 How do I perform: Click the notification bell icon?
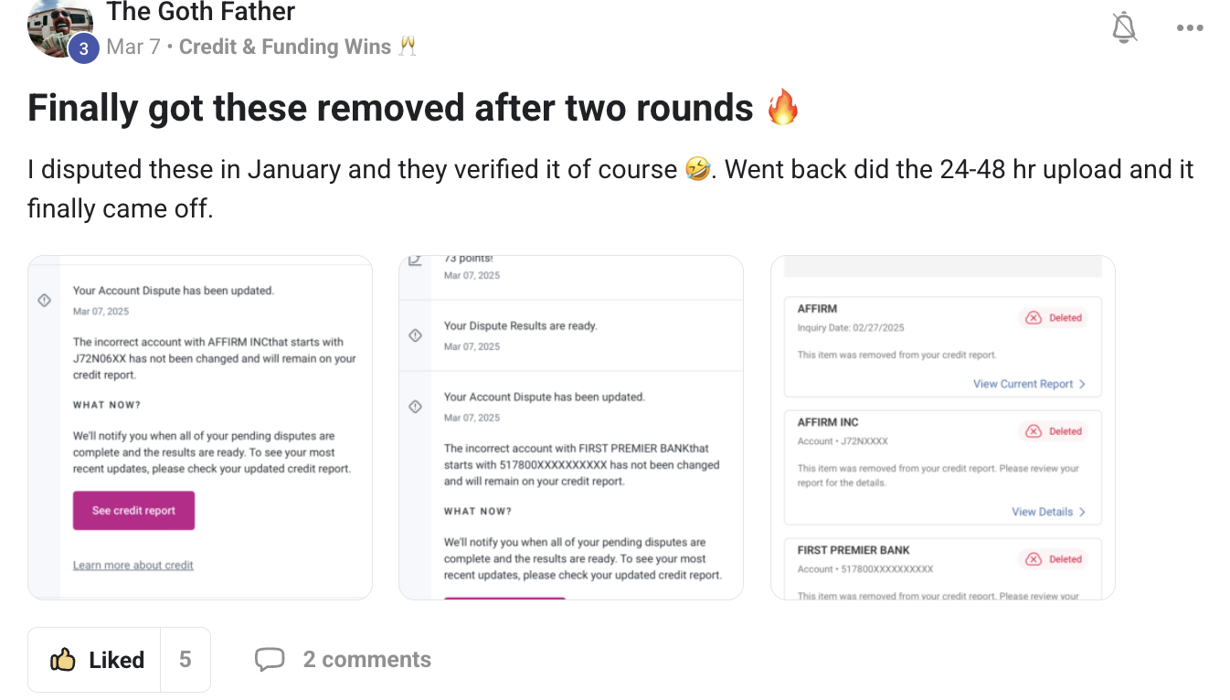point(1124,28)
